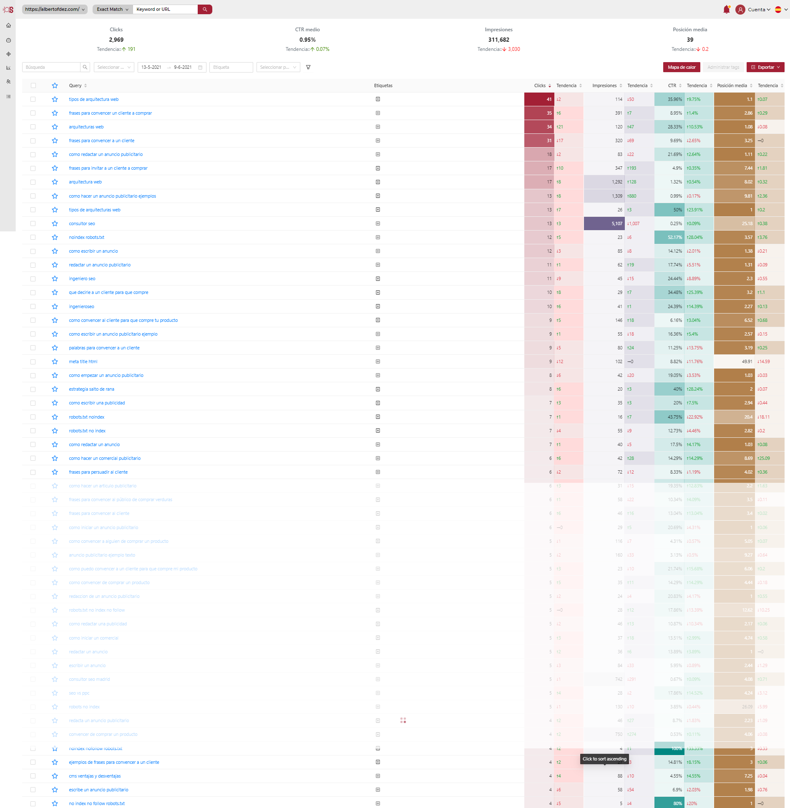
Task: Click the target icon in the sidebar
Action: pyautogui.click(x=8, y=54)
